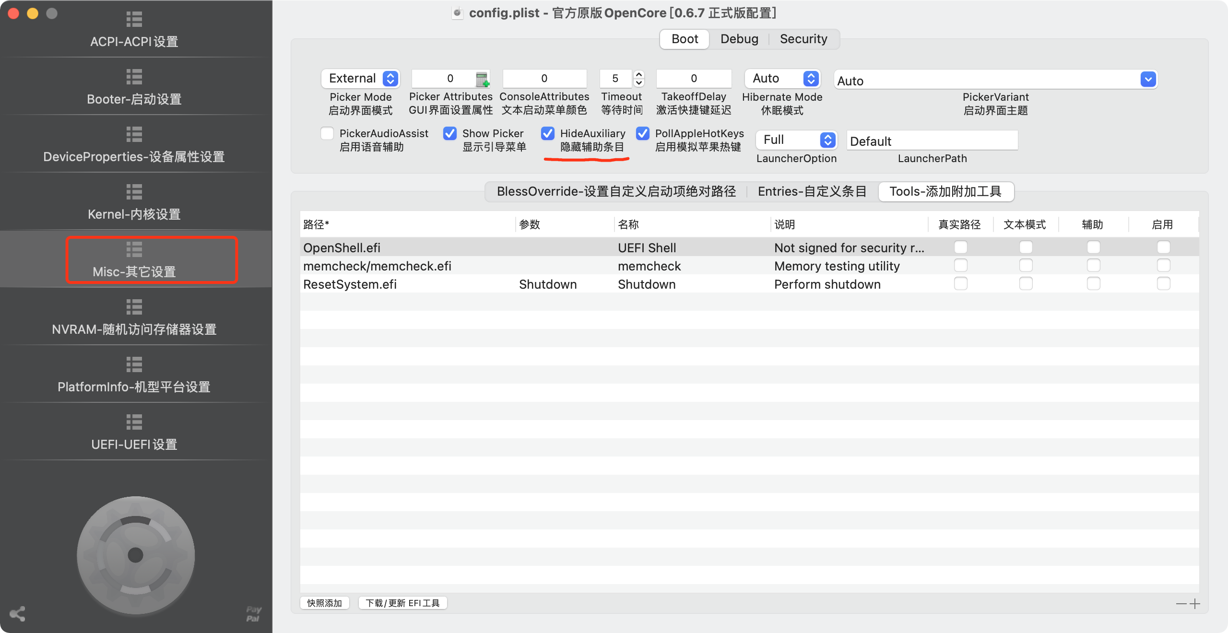Check the real-path box for OpenShell.efi
This screenshot has height=633, width=1228.
960,247
